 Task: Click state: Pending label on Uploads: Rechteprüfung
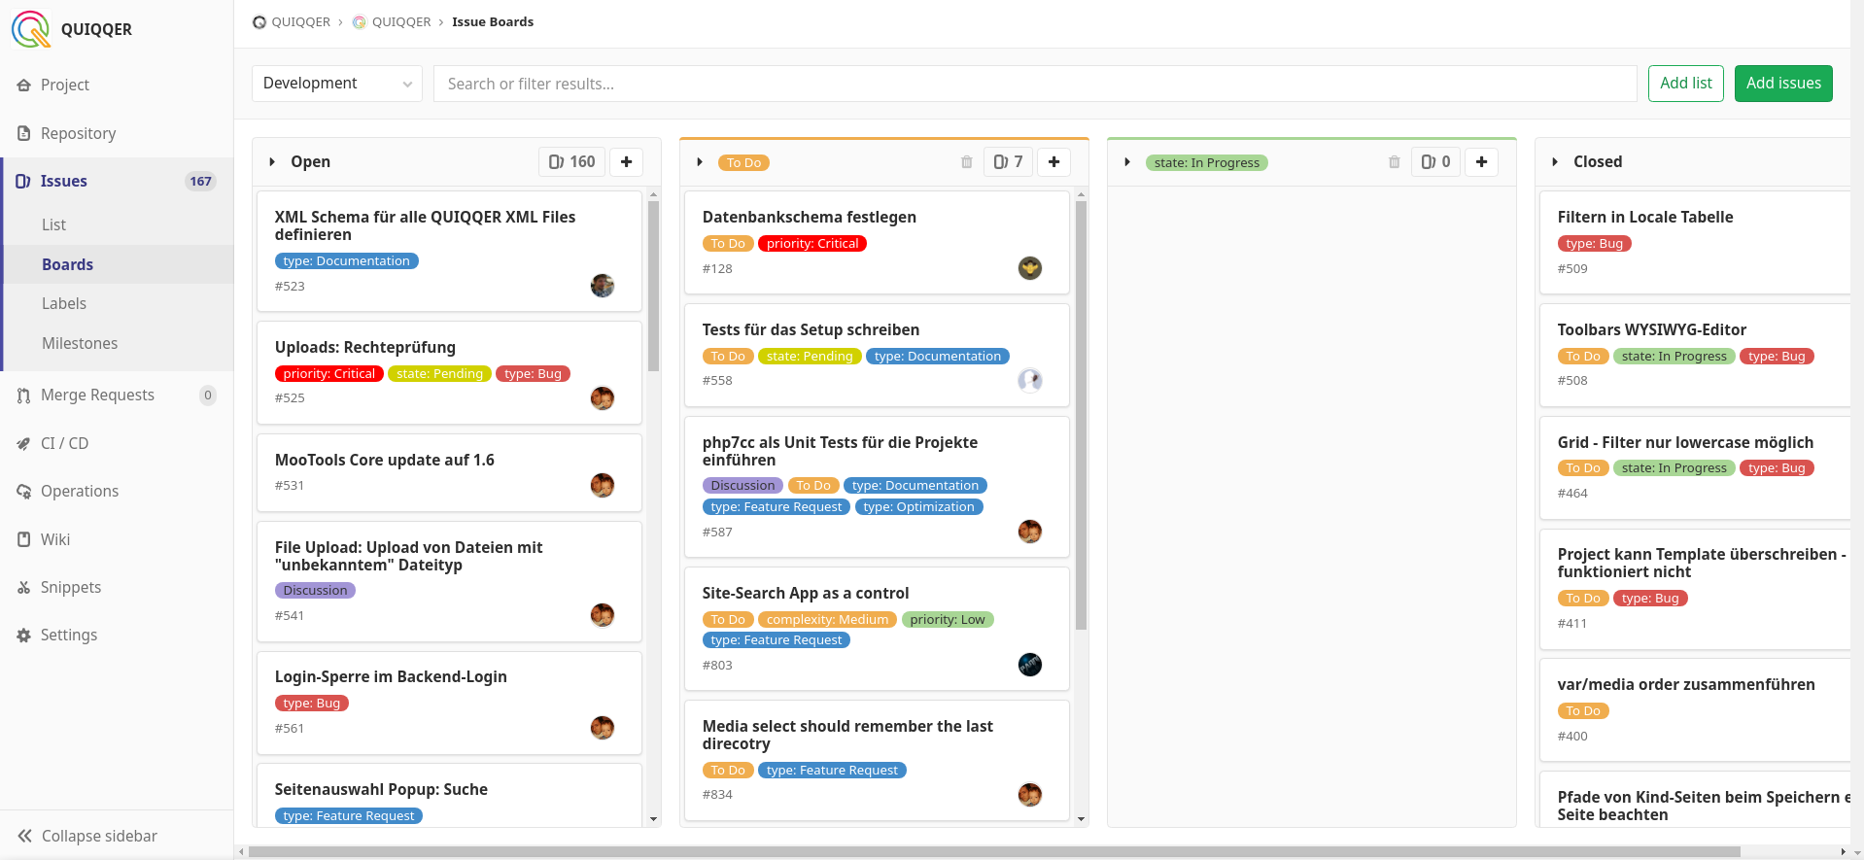(439, 374)
